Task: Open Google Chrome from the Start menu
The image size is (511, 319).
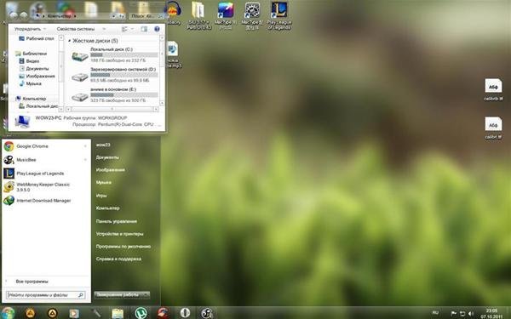Action: pos(45,146)
